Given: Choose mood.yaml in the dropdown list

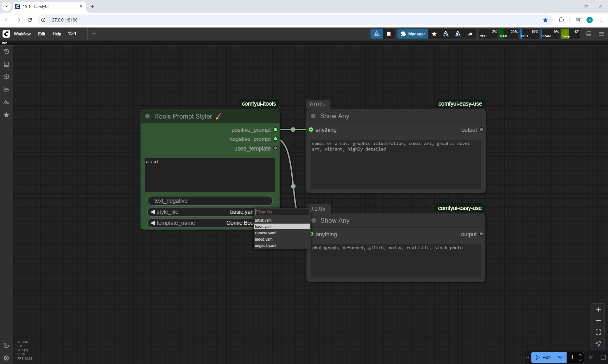Looking at the screenshot, I should pos(264,239).
